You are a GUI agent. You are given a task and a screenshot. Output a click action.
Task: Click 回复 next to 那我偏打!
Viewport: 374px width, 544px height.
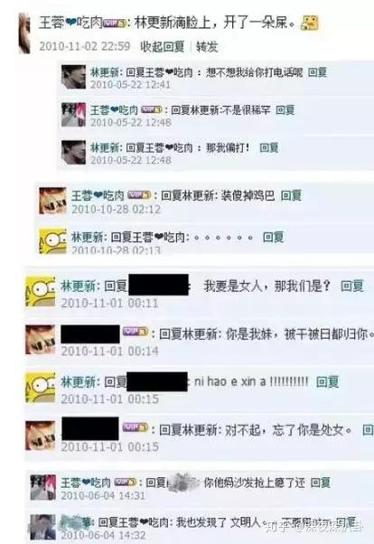coord(269,148)
